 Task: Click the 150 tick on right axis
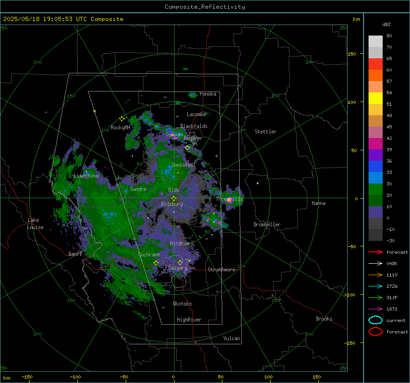pyautogui.click(x=352, y=54)
